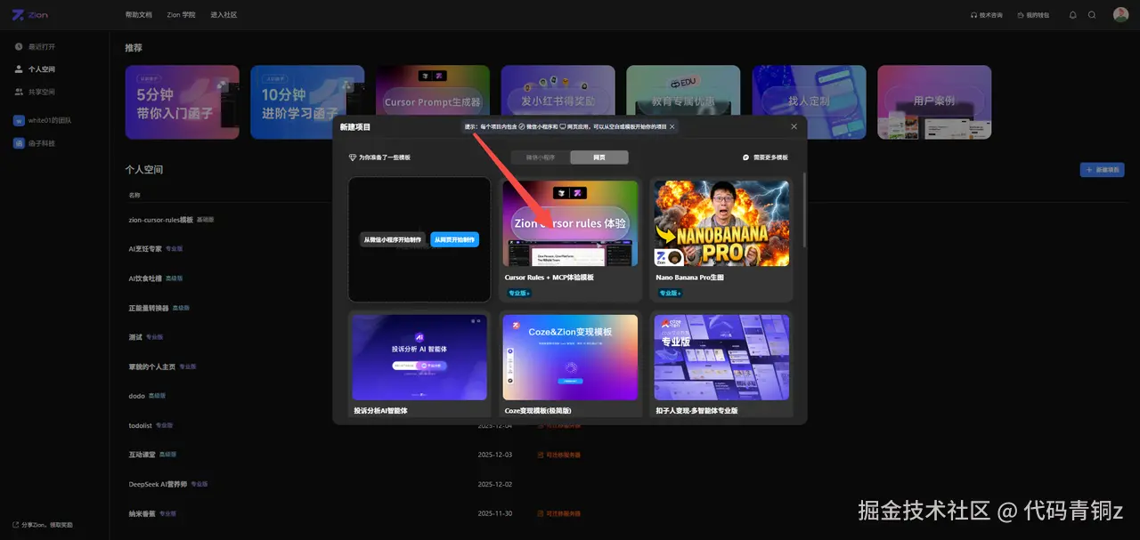Select the 函子科技 team avatar
The image size is (1140, 540).
click(x=19, y=142)
